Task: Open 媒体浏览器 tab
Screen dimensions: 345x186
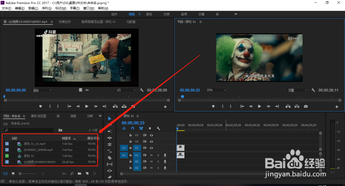Action: point(39,116)
